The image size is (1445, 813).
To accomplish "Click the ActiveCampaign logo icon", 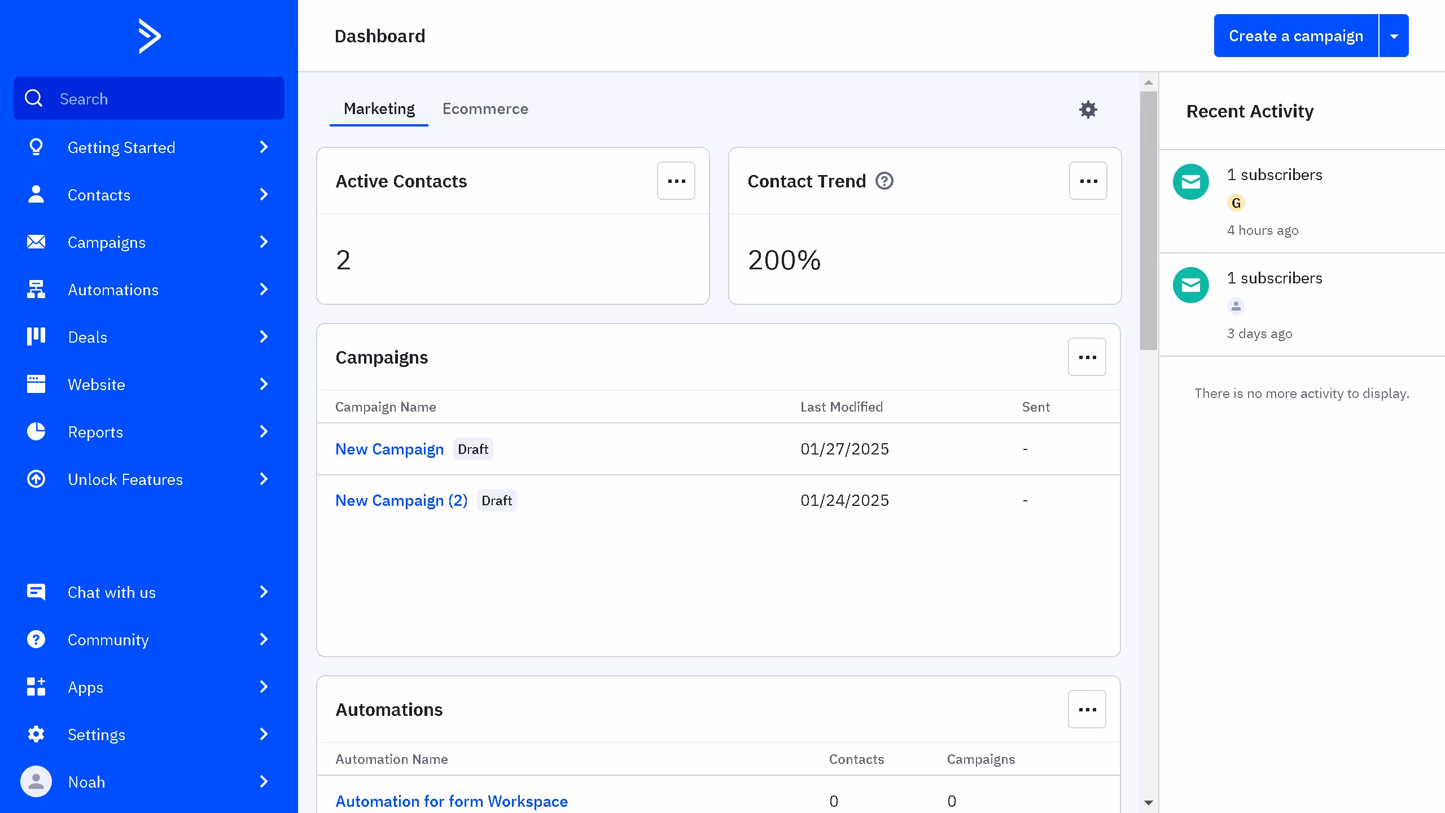I will [x=150, y=36].
